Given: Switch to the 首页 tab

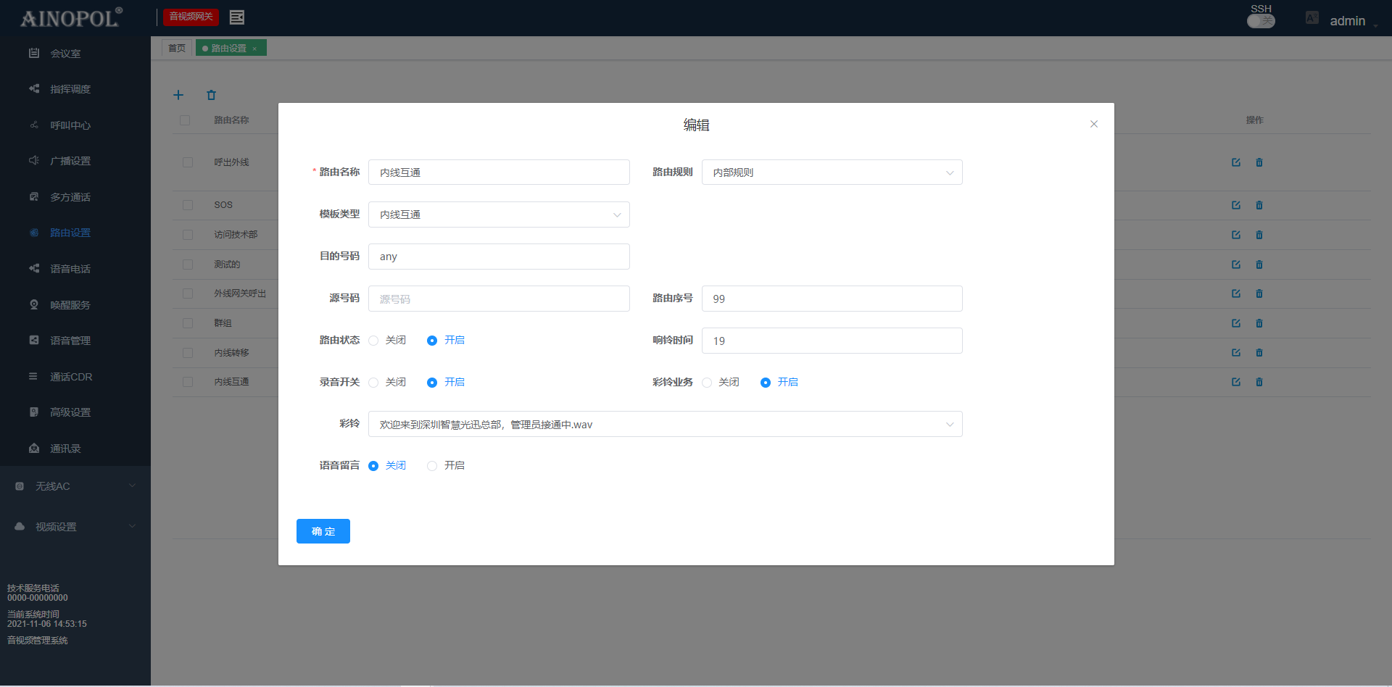Looking at the screenshot, I should click(176, 48).
